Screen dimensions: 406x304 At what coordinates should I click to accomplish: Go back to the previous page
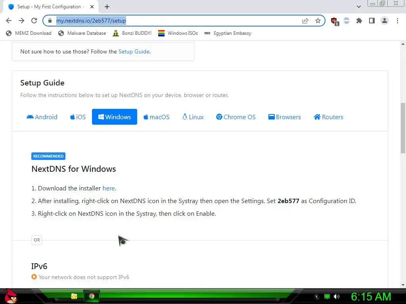pyautogui.click(x=9, y=21)
